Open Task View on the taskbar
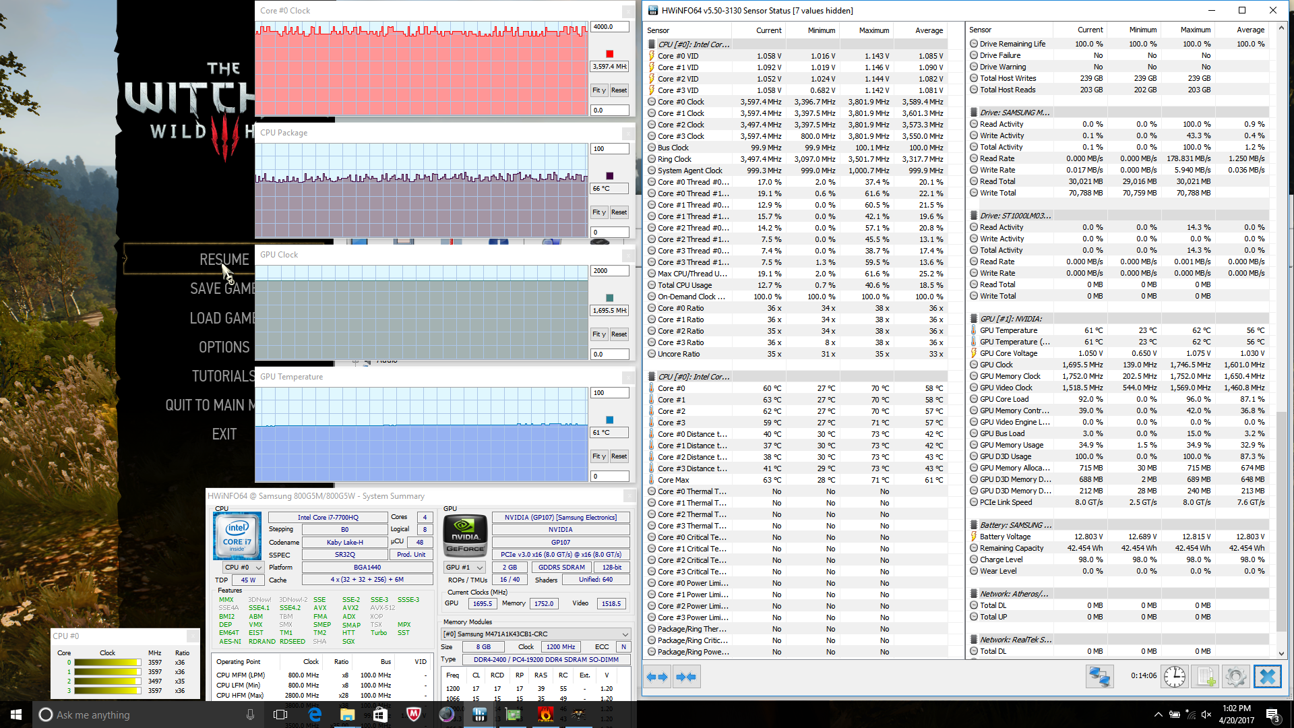The image size is (1294, 728). tap(280, 715)
